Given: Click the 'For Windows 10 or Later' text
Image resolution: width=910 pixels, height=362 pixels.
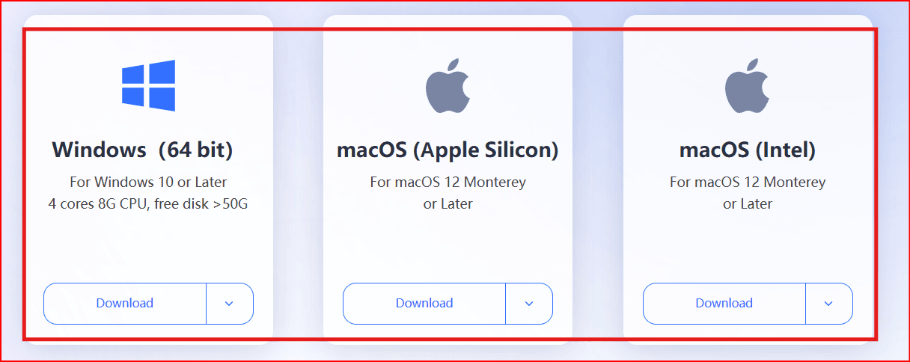Looking at the screenshot, I should click(148, 182).
